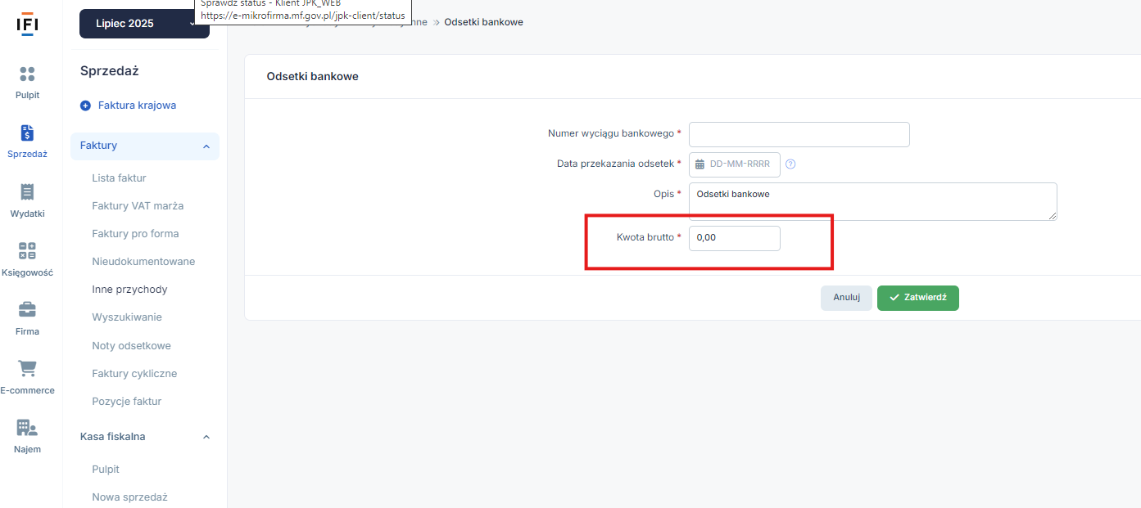Open Pozycje faktur menu item
Image resolution: width=1141 pixels, height=508 pixels.
[127, 402]
